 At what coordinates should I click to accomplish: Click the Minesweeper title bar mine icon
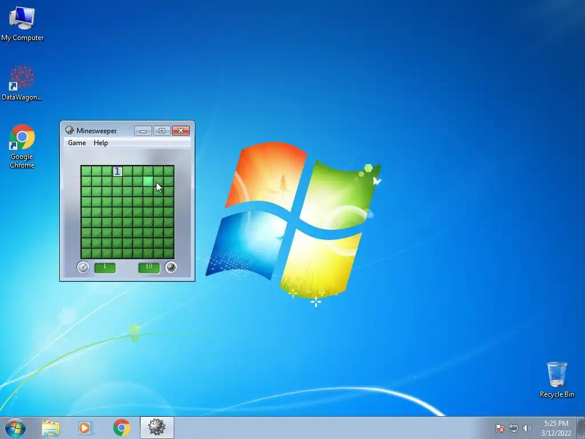click(x=69, y=130)
